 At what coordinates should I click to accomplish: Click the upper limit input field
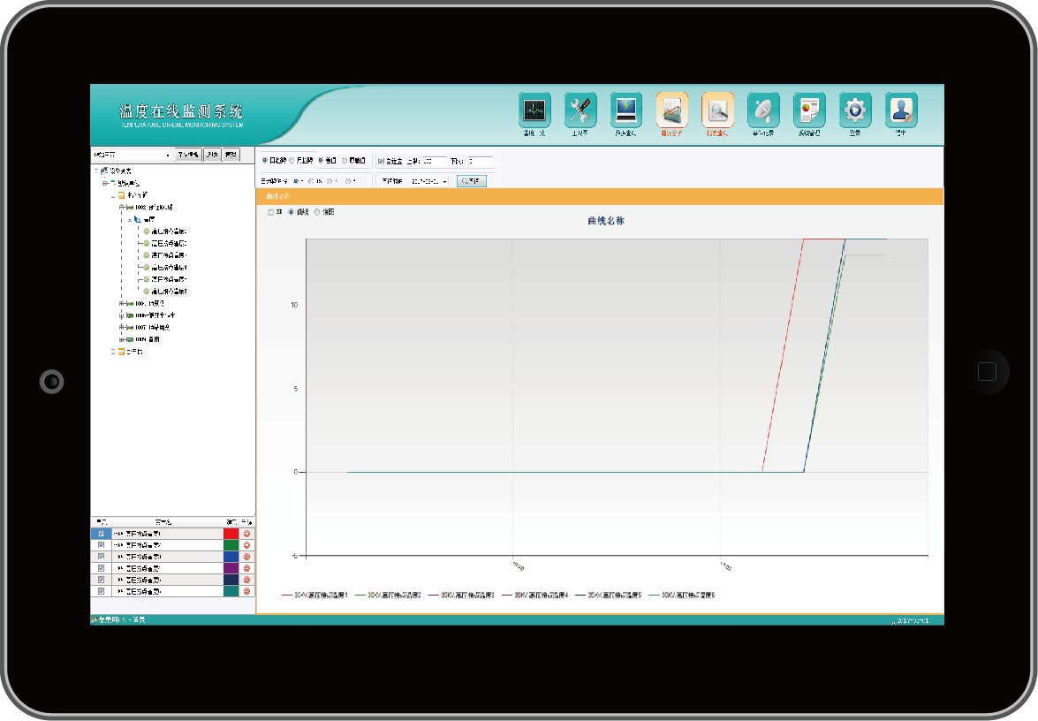click(x=435, y=162)
